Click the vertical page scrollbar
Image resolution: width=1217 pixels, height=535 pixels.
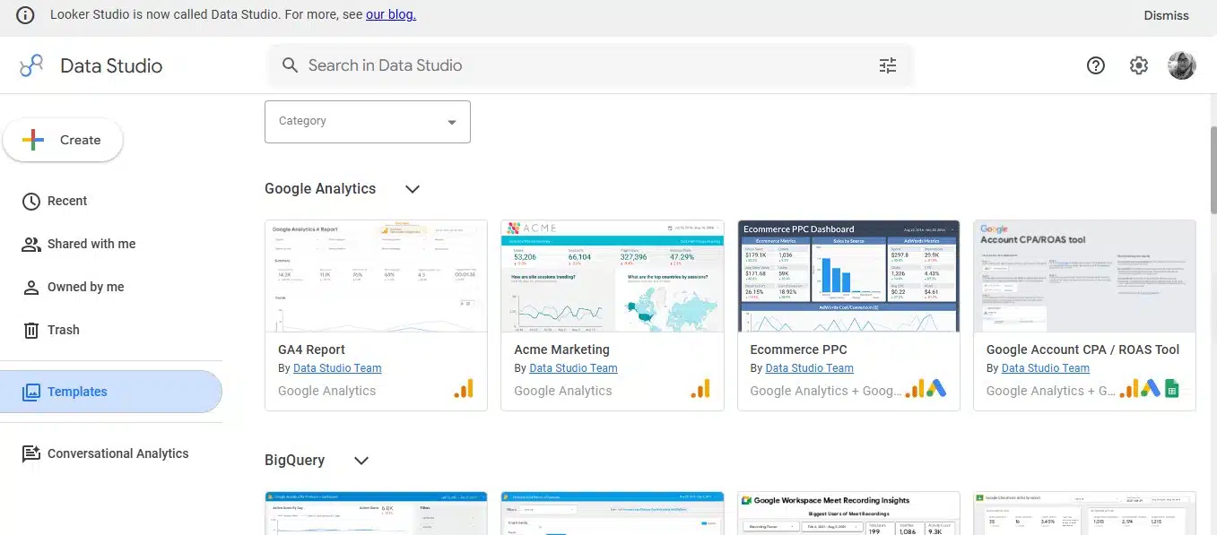coord(1213,170)
